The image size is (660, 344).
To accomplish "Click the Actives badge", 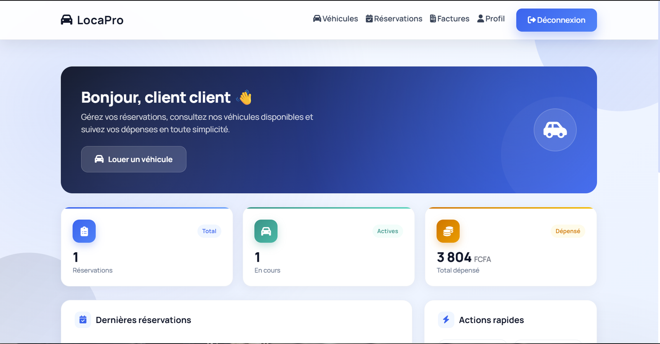I will (x=388, y=231).
